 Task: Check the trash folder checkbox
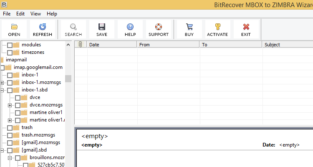click(x=10, y=128)
